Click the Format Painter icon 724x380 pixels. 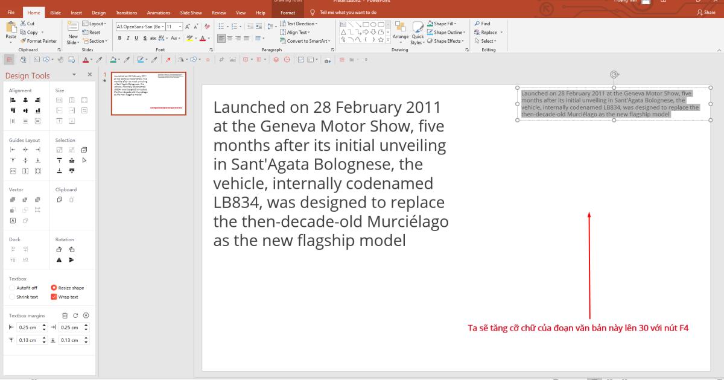pos(24,41)
